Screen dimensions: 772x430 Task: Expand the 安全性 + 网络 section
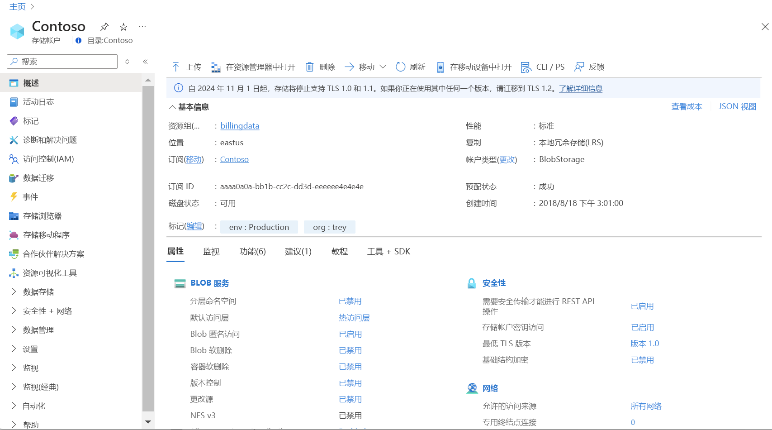[x=14, y=311]
